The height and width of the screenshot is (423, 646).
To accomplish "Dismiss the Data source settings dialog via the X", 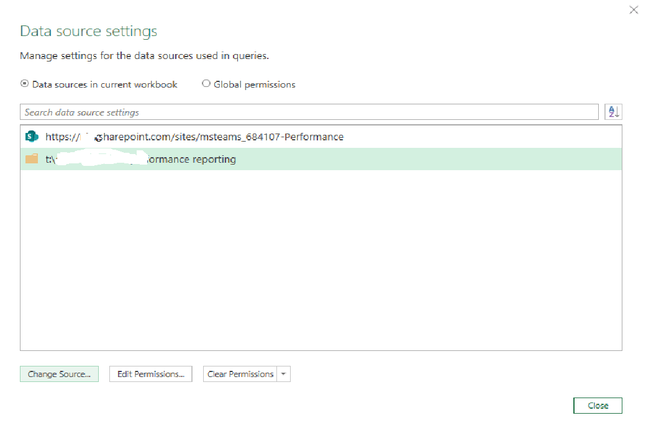I will [x=634, y=10].
